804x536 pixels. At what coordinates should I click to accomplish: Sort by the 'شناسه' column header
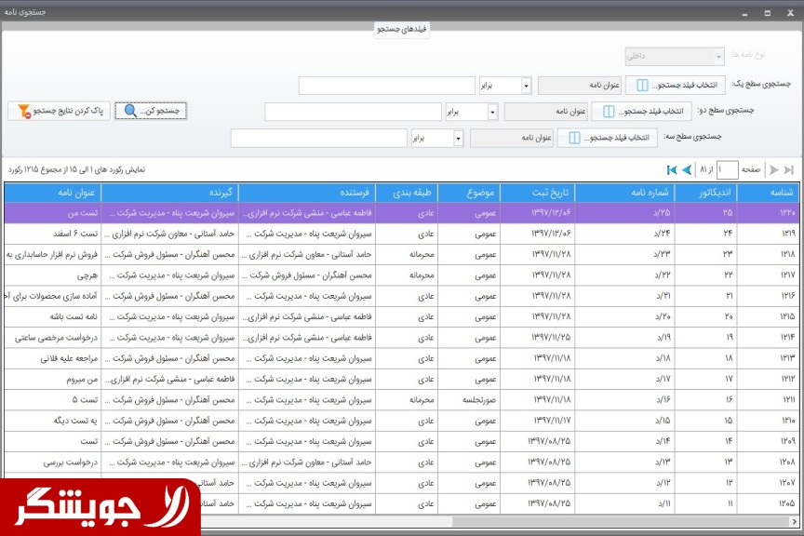(x=780, y=193)
